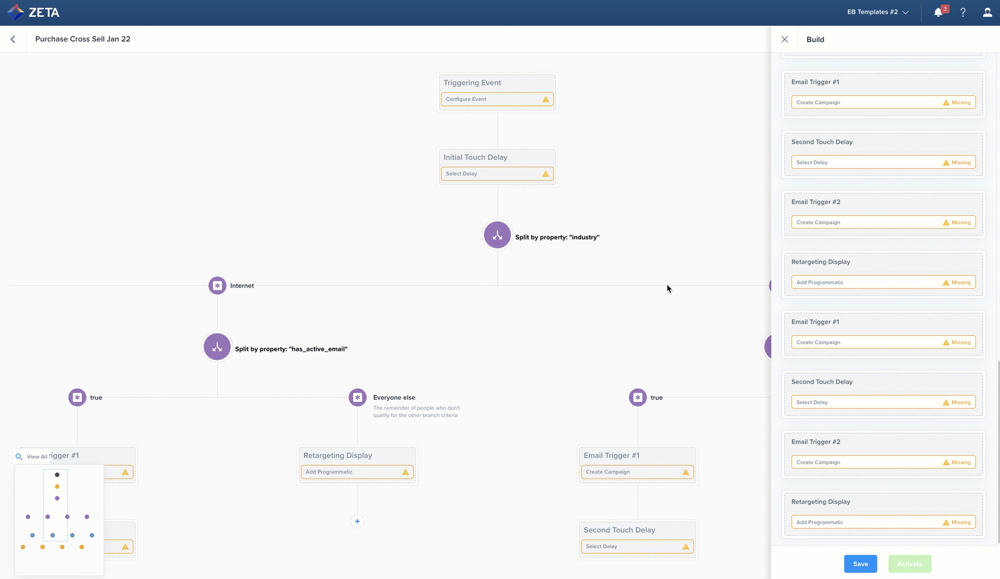Image resolution: width=1000 pixels, height=579 pixels.
Task: Open the notifications bell icon
Action: (x=938, y=12)
